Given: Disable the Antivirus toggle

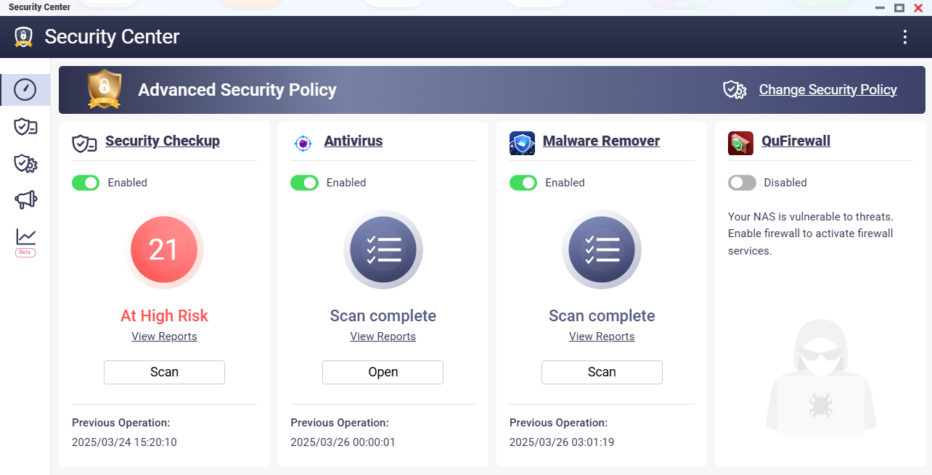Looking at the screenshot, I should (304, 183).
